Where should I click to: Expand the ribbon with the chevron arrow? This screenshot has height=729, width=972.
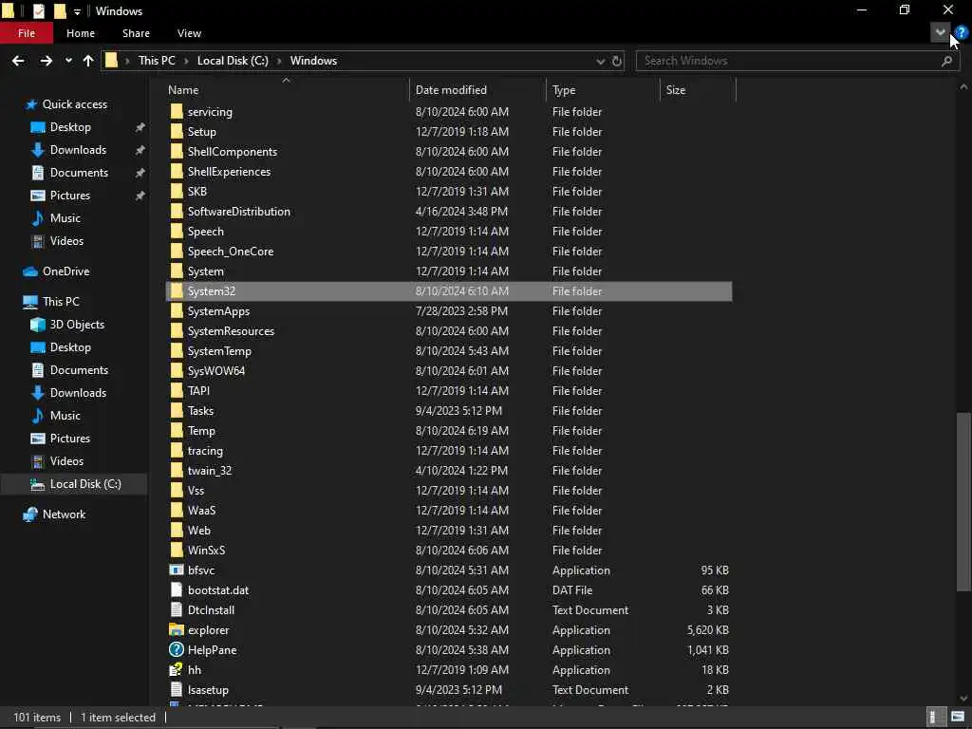pyautogui.click(x=941, y=32)
